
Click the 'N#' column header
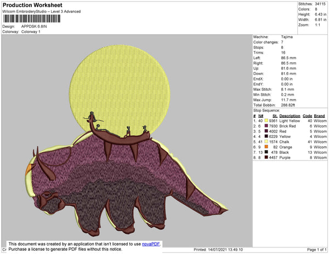[260, 116]
